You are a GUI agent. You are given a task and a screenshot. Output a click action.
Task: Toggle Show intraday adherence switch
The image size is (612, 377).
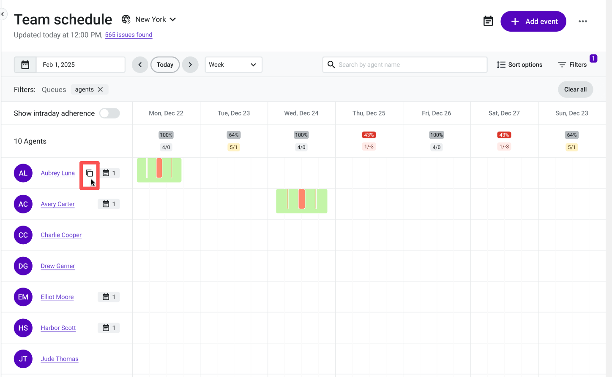pyautogui.click(x=109, y=113)
